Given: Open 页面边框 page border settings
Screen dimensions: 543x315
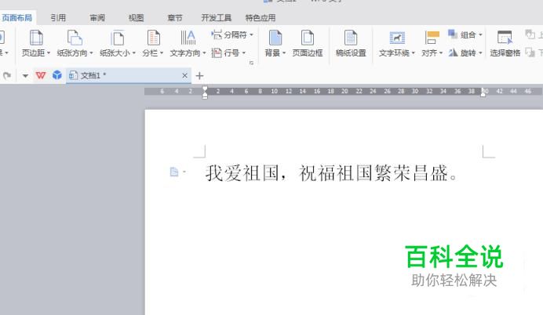Looking at the screenshot, I should click(307, 42).
